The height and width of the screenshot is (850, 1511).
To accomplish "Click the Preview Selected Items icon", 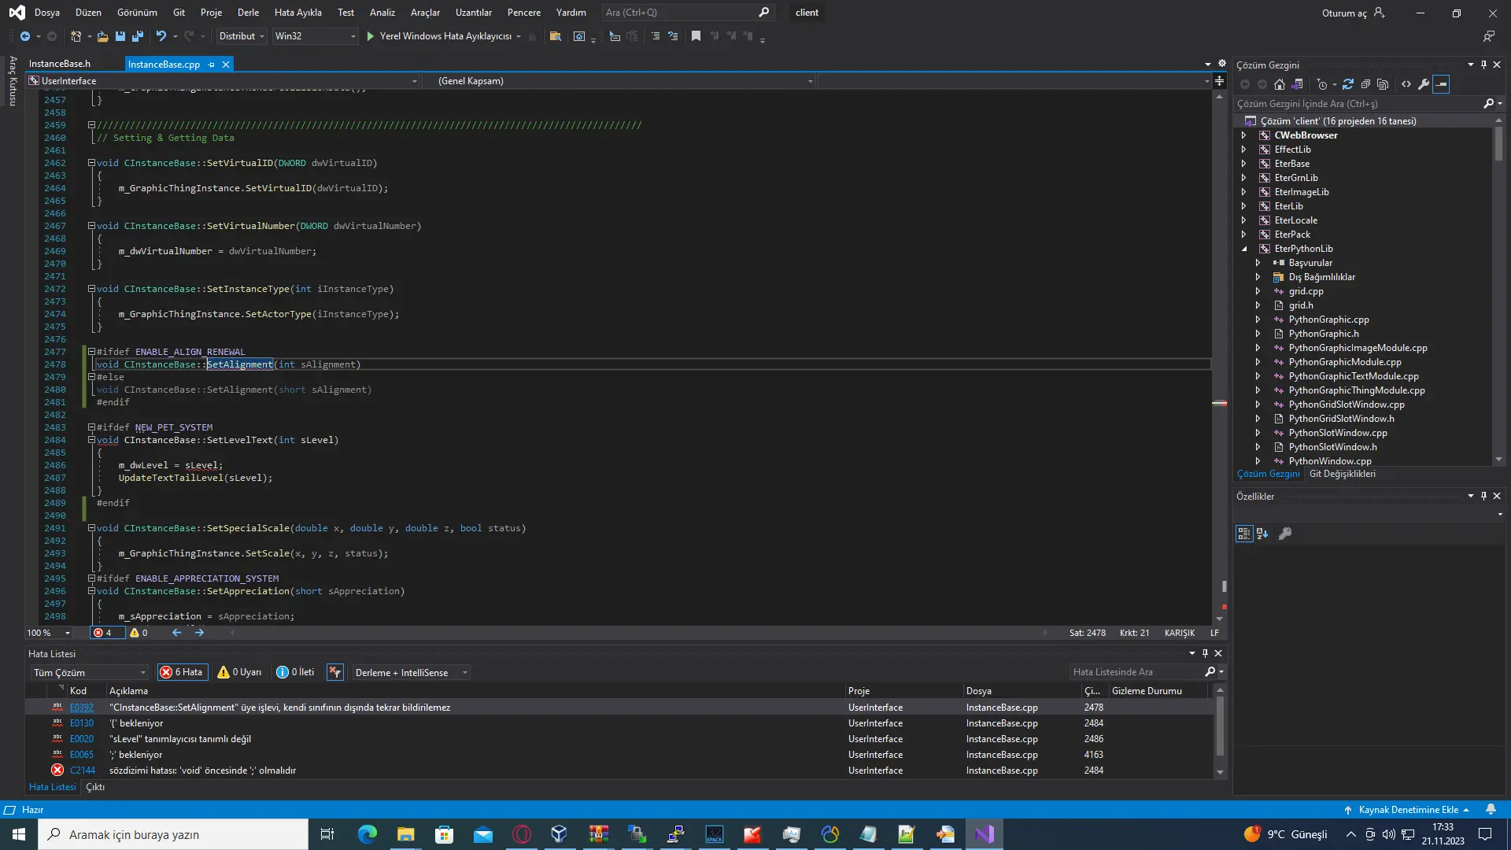I will click(x=1441, y=84).
